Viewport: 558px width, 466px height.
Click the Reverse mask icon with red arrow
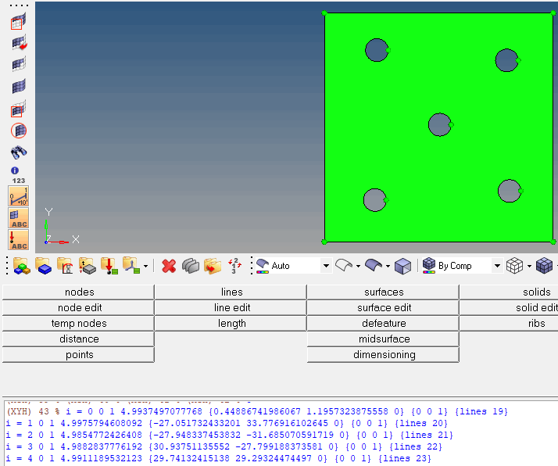pos(20,43)
